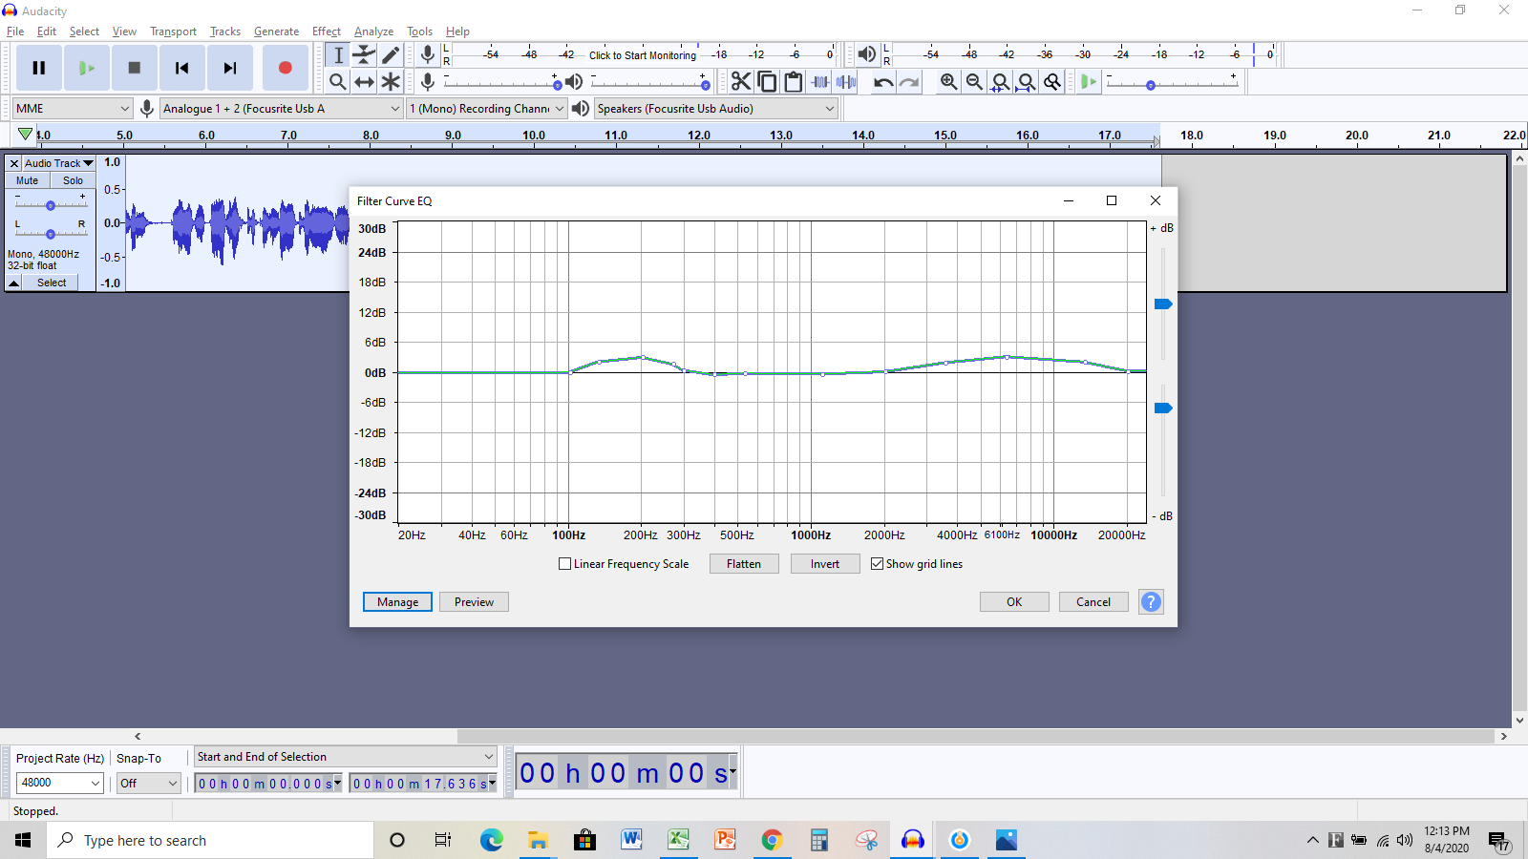
Task: Open the Effect menu
Action: (x=326, y=31)
